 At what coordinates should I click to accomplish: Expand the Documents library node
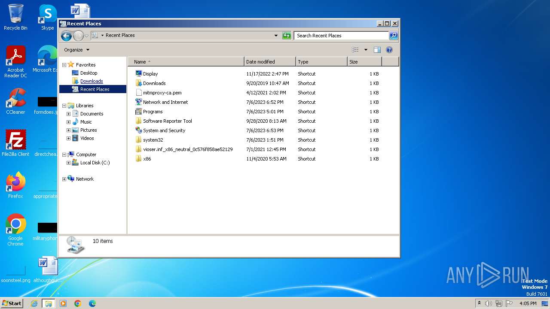point(69,114)
